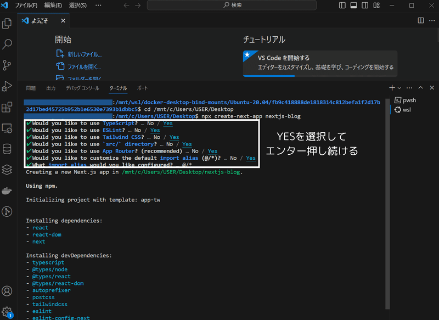Screen dimensions: 439x320
Task: Open the Explorer view in activity bar
Action: click(7, 23)
